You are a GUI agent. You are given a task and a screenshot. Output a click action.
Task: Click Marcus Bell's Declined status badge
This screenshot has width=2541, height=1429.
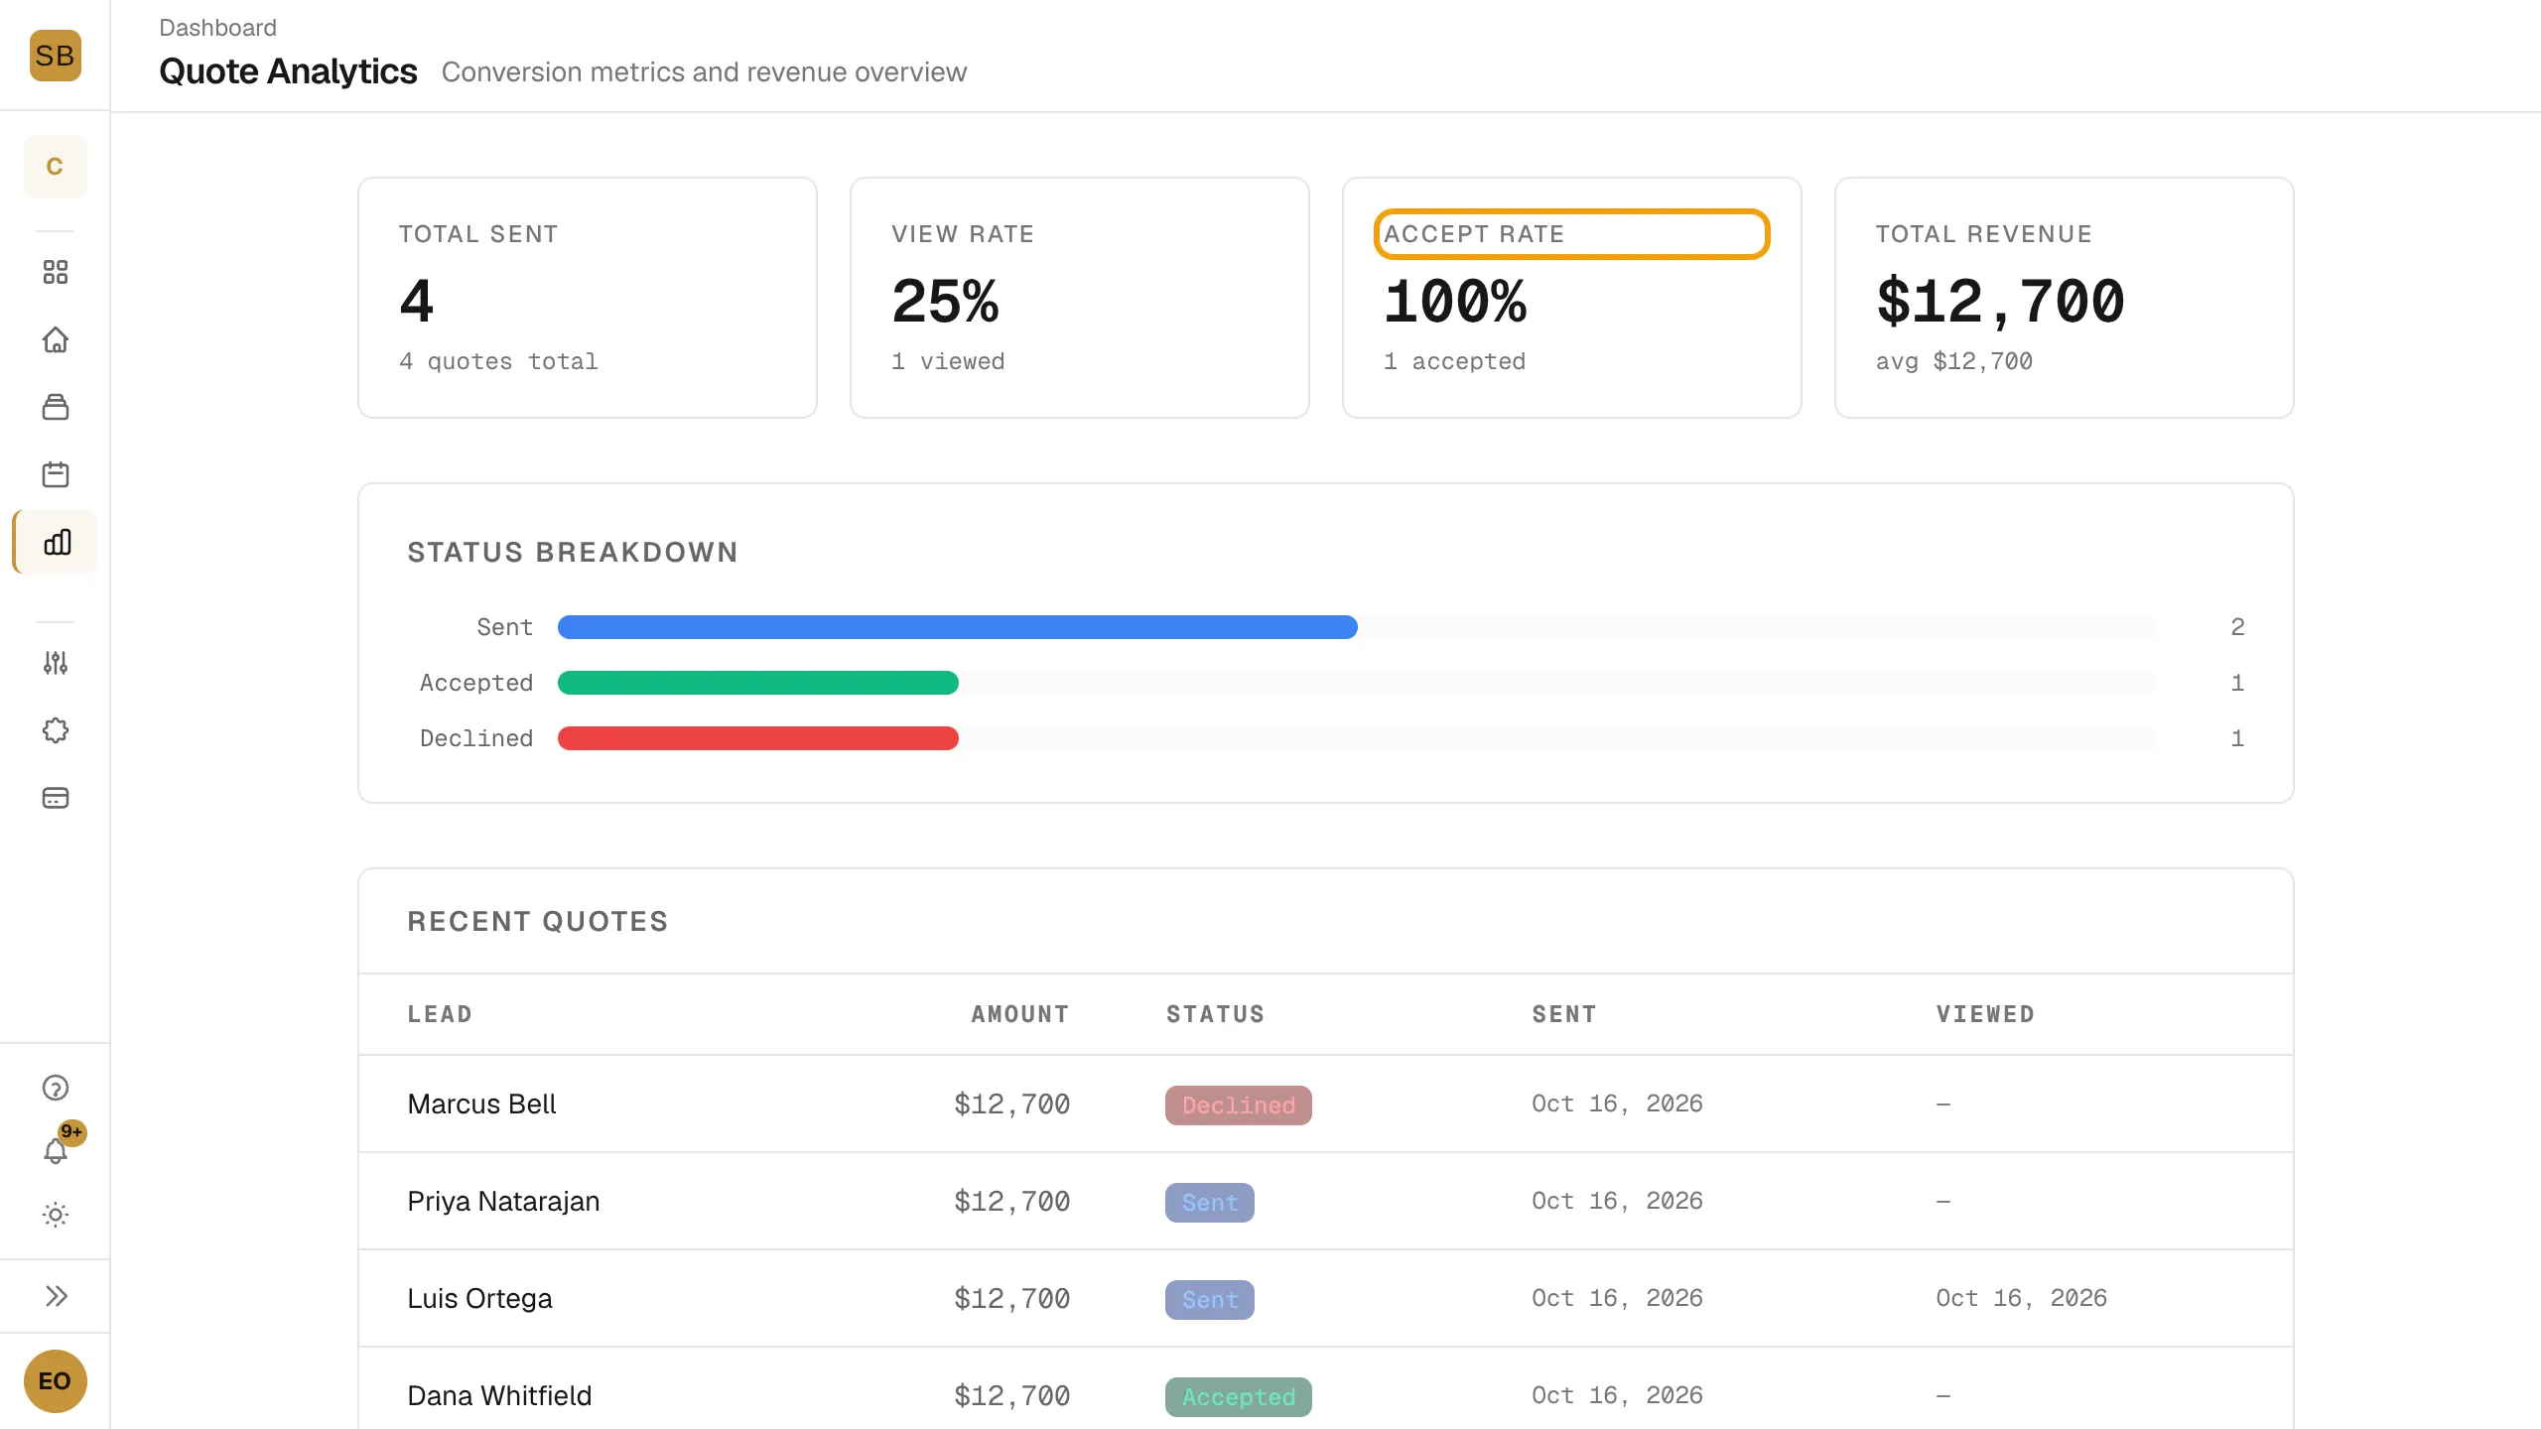(x=1238, y=1104)
